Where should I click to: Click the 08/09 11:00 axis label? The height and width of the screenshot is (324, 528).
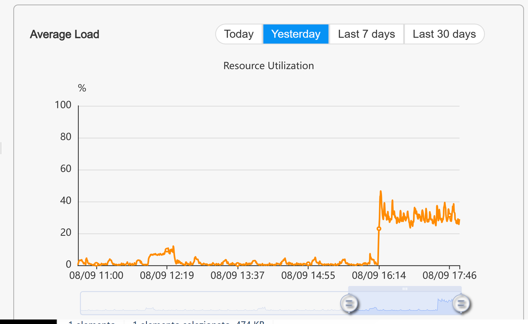point(96,275)
